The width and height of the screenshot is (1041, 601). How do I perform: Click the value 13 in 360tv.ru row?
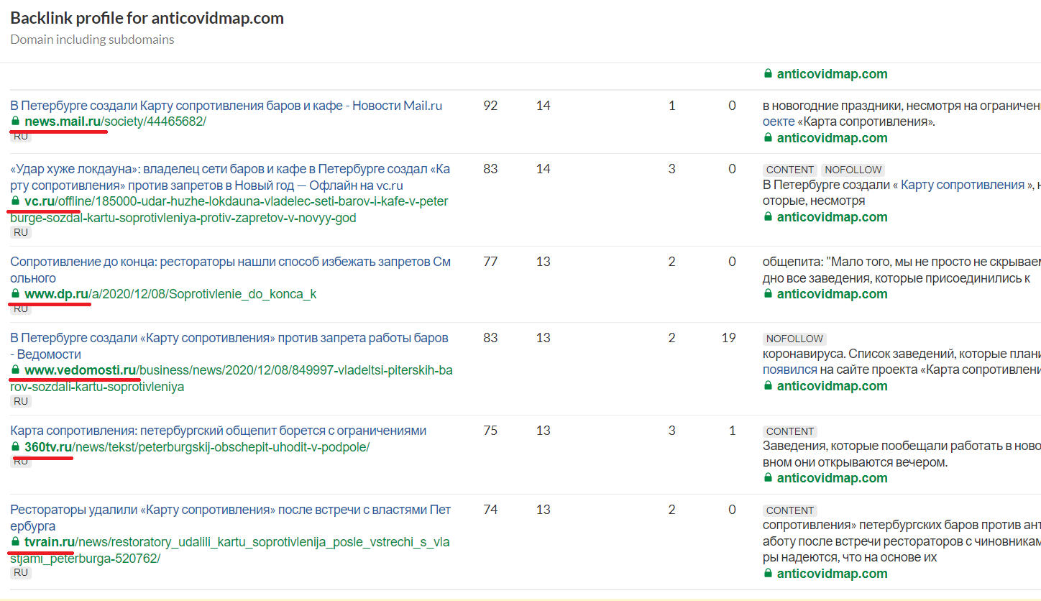pos(543,431)
